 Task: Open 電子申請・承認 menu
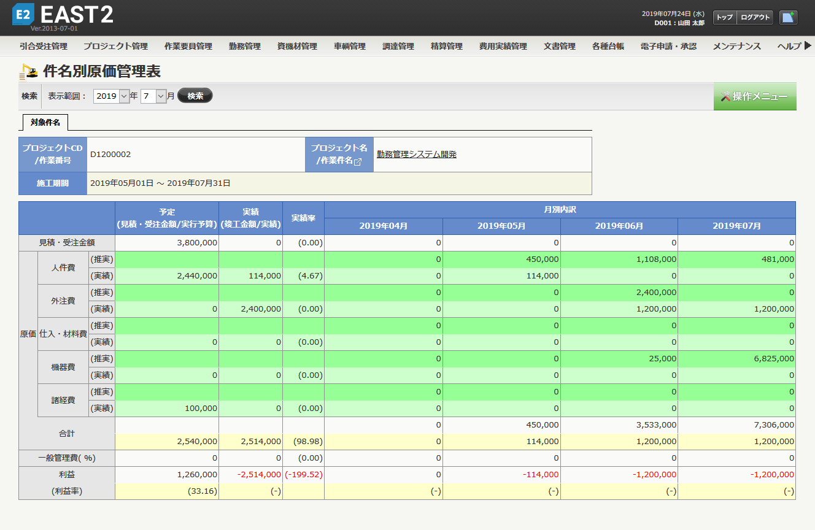click(668, 46)
